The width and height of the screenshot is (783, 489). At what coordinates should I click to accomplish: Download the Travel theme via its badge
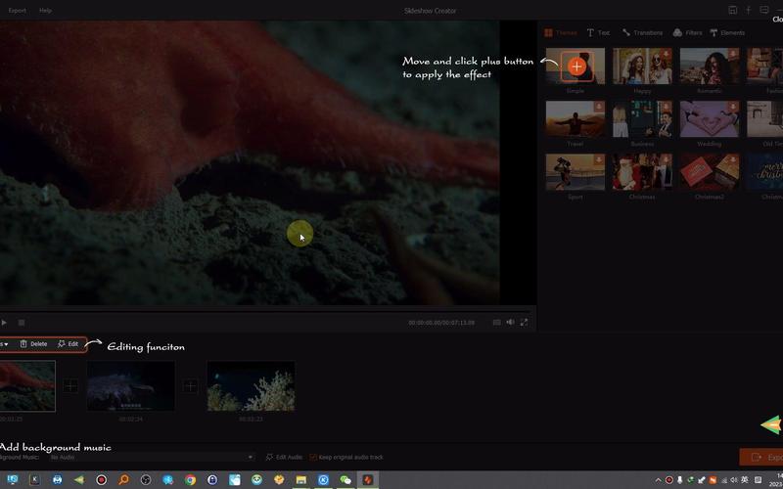[599, 107]
